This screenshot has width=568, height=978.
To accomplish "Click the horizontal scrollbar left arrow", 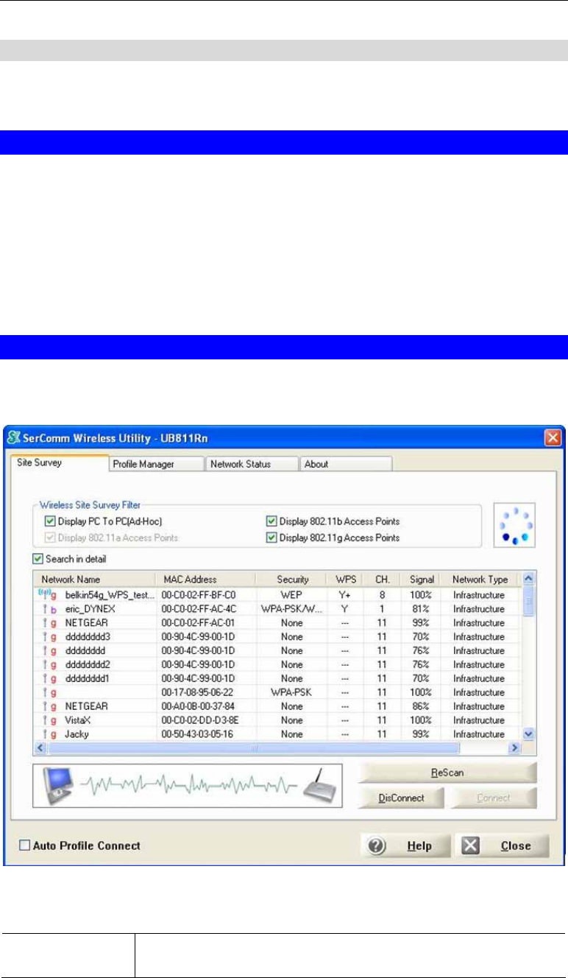I will pos(41,747).
